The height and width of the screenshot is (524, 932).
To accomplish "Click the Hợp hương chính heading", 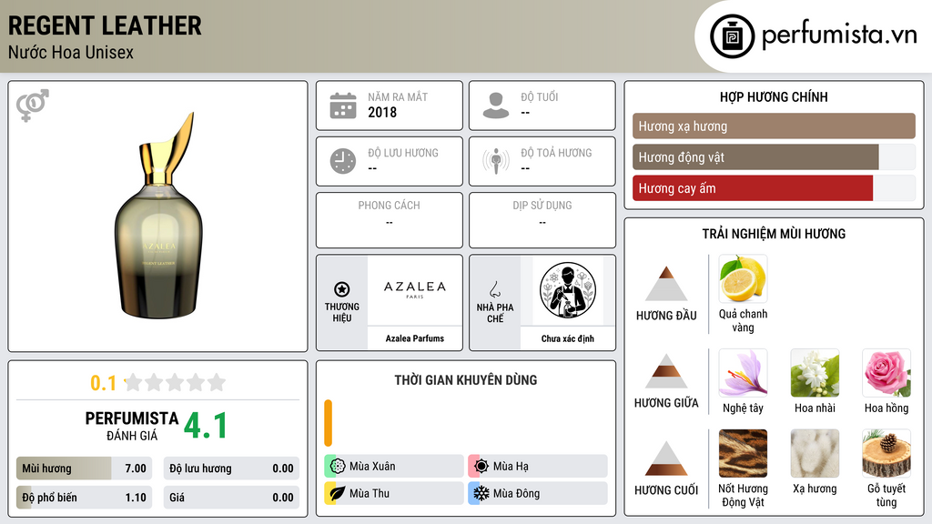I will pos(774,96).
